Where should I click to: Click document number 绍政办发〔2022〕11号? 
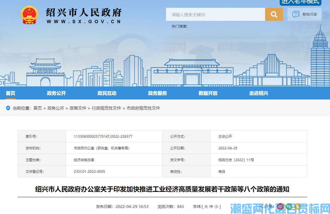click(236, 160)
